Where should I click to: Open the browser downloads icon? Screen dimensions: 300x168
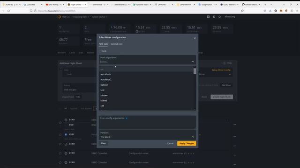pos(270,11)
